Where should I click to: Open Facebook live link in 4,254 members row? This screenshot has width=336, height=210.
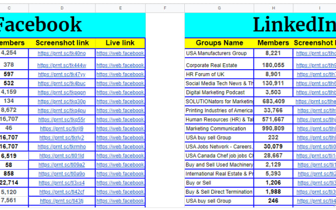coord(121,53)
